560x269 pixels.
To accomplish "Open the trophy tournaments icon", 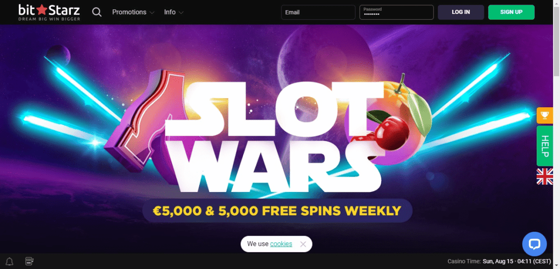I will point(545,115).
